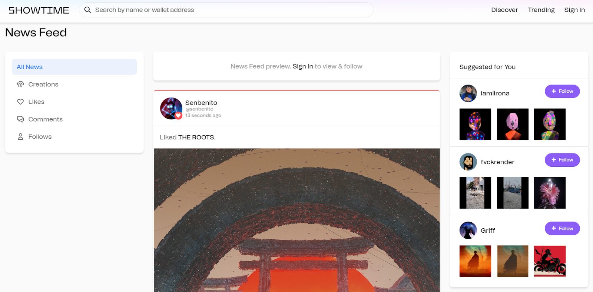Select the All News filter
Image resolution: width=593 pixels, height=292 pixels.
click(74, 67)
